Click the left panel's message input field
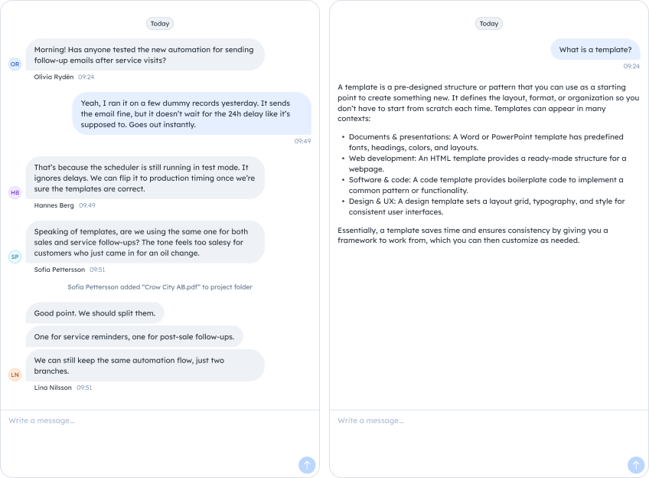This screenshot has height=478, width=649. click(115, 420)
